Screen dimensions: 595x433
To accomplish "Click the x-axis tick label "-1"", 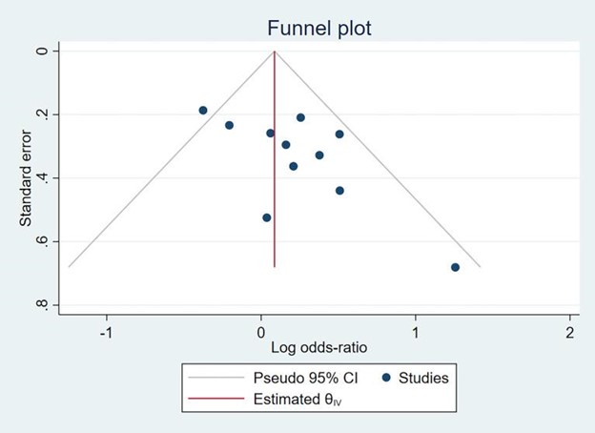I will click(105, 331).
